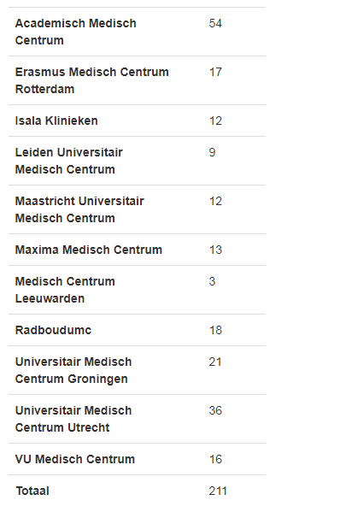Click the value 3 for Leeuwarden
Viewport: 340px width, 512px height.
(212, 281)
